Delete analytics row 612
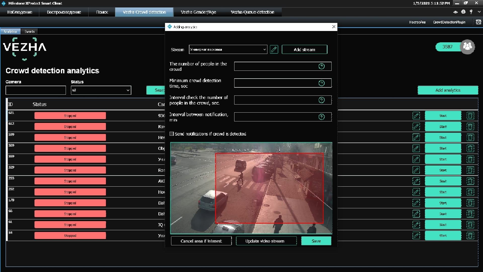 pyautogui.click(x=470, y=126)
